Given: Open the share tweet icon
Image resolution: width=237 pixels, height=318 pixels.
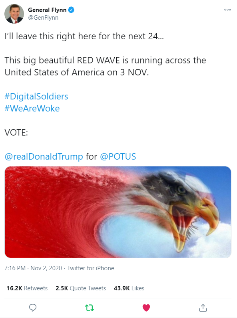Looking at the screenshot, I should point(203,308).
